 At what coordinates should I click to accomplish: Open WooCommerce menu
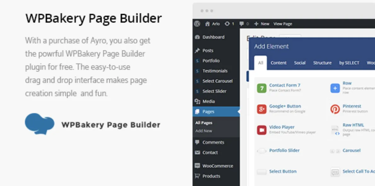tap(218, 166)
